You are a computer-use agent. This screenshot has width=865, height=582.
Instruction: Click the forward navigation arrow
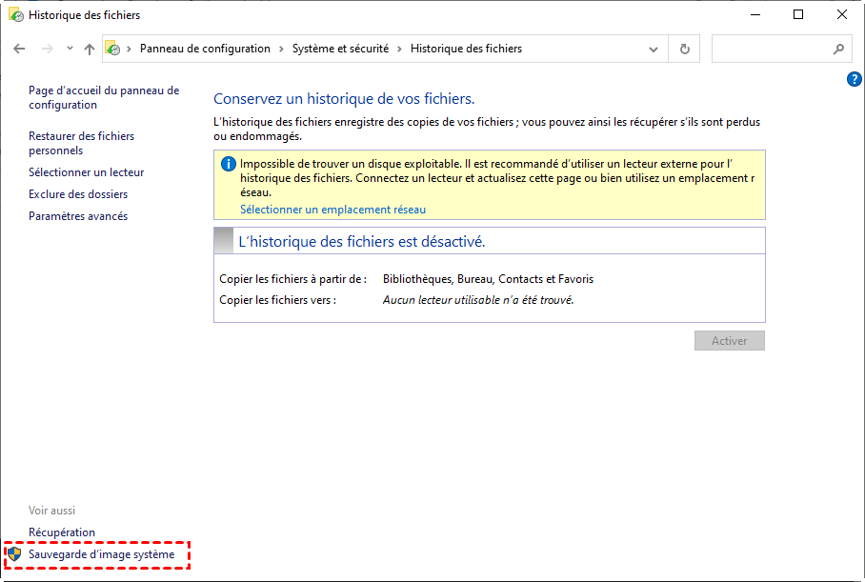(45, 49)
